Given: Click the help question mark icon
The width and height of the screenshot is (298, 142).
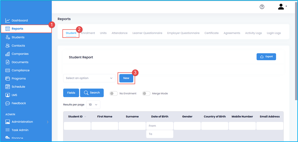Looking at the screenshot, I should pos(262,7).
